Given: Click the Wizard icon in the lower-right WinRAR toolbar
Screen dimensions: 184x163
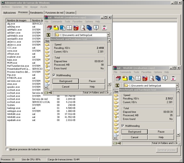Looking at the screenshot, I should [x=159, y=78].
